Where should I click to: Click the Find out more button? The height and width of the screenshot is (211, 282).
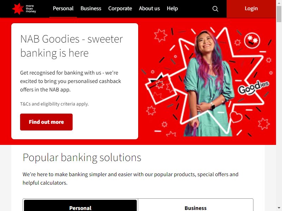pos(47,122)
